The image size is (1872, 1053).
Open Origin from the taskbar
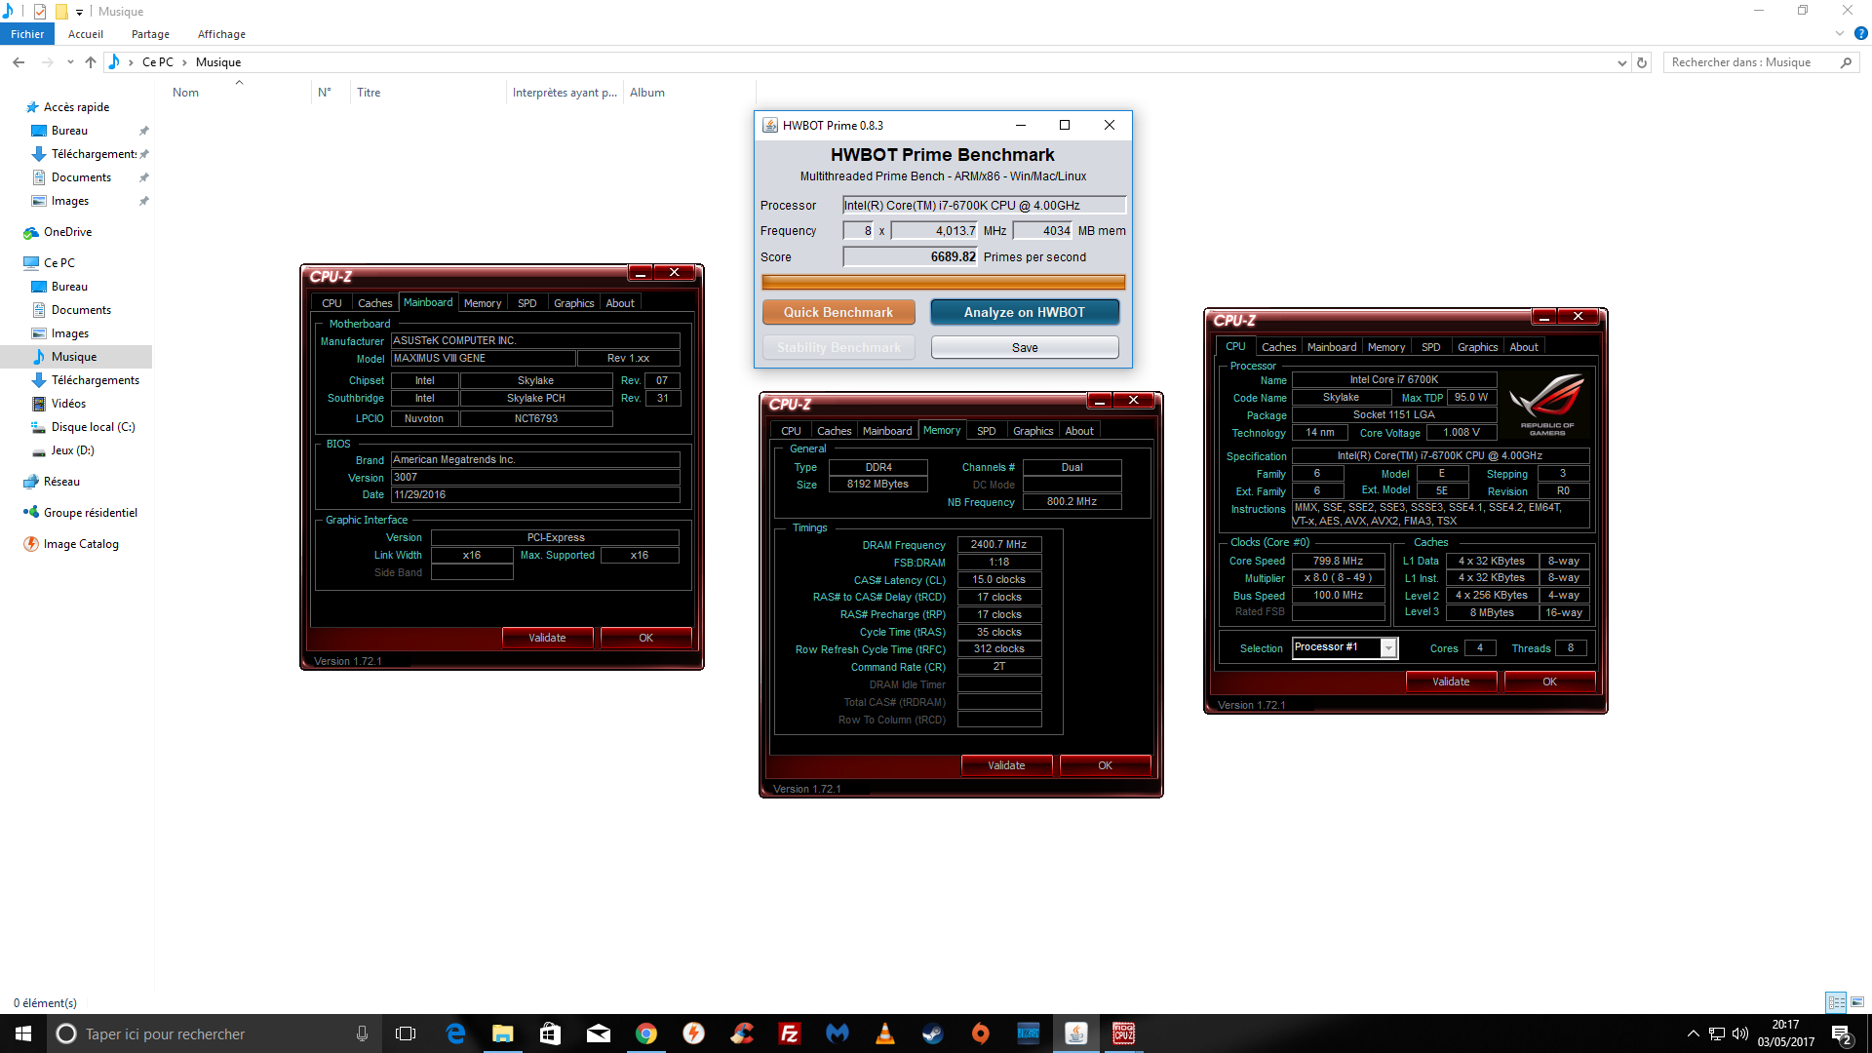pos(980,1033)
